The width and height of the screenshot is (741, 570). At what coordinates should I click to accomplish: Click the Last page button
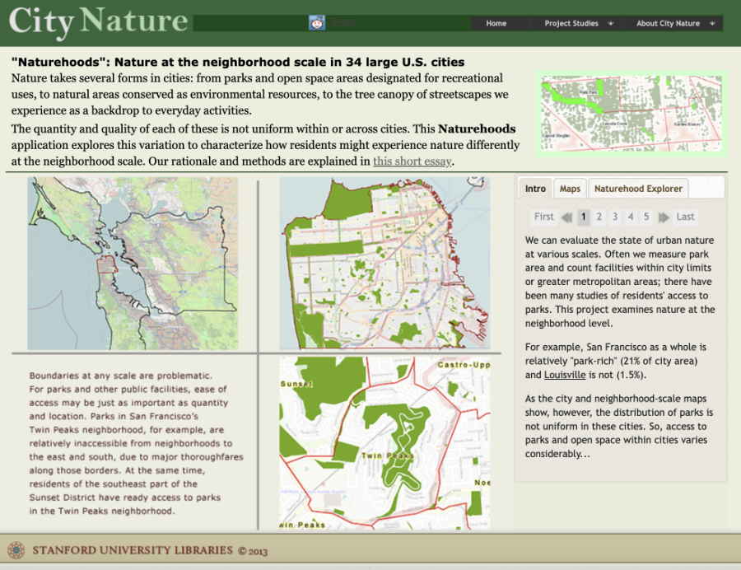[x=685, y=217]
